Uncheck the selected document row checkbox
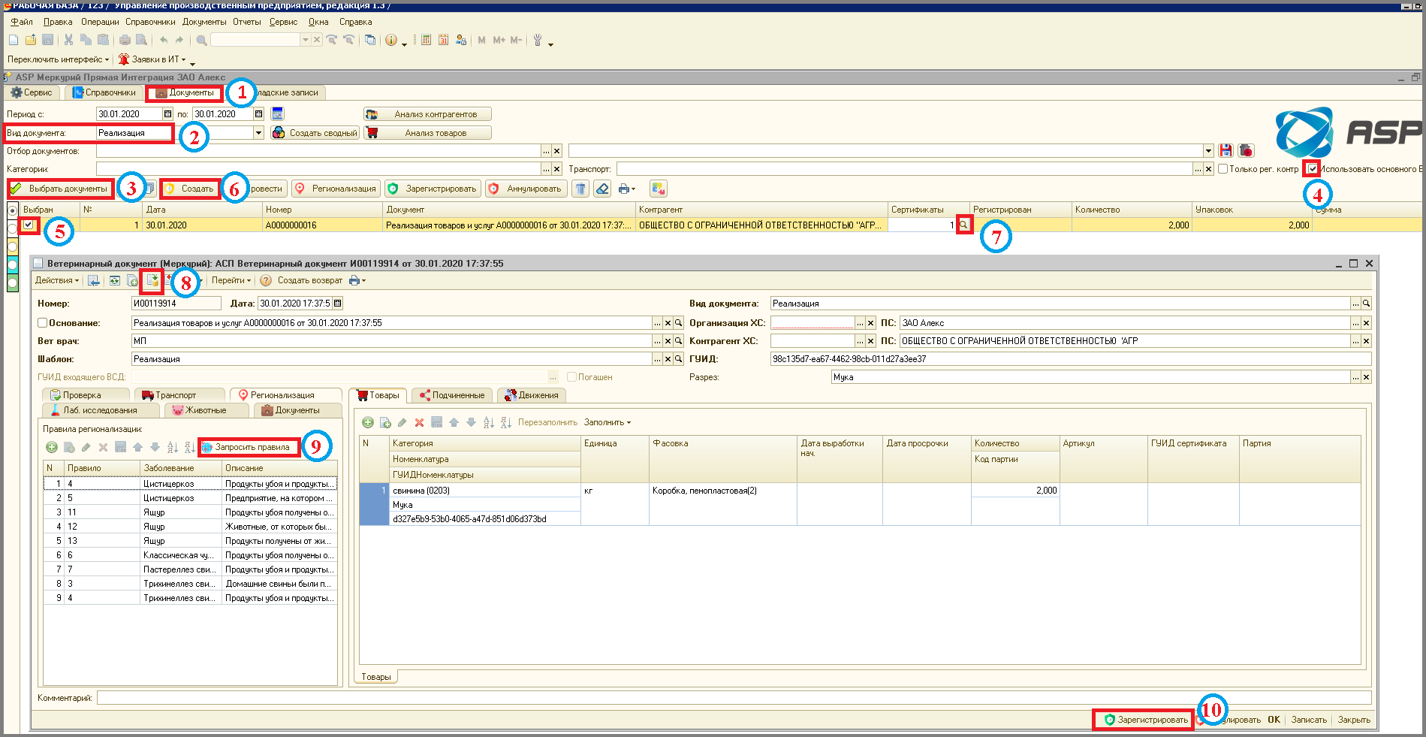The width and height of the screenshot is (1426, 737). pyautogui.click(x=29, y=225)
